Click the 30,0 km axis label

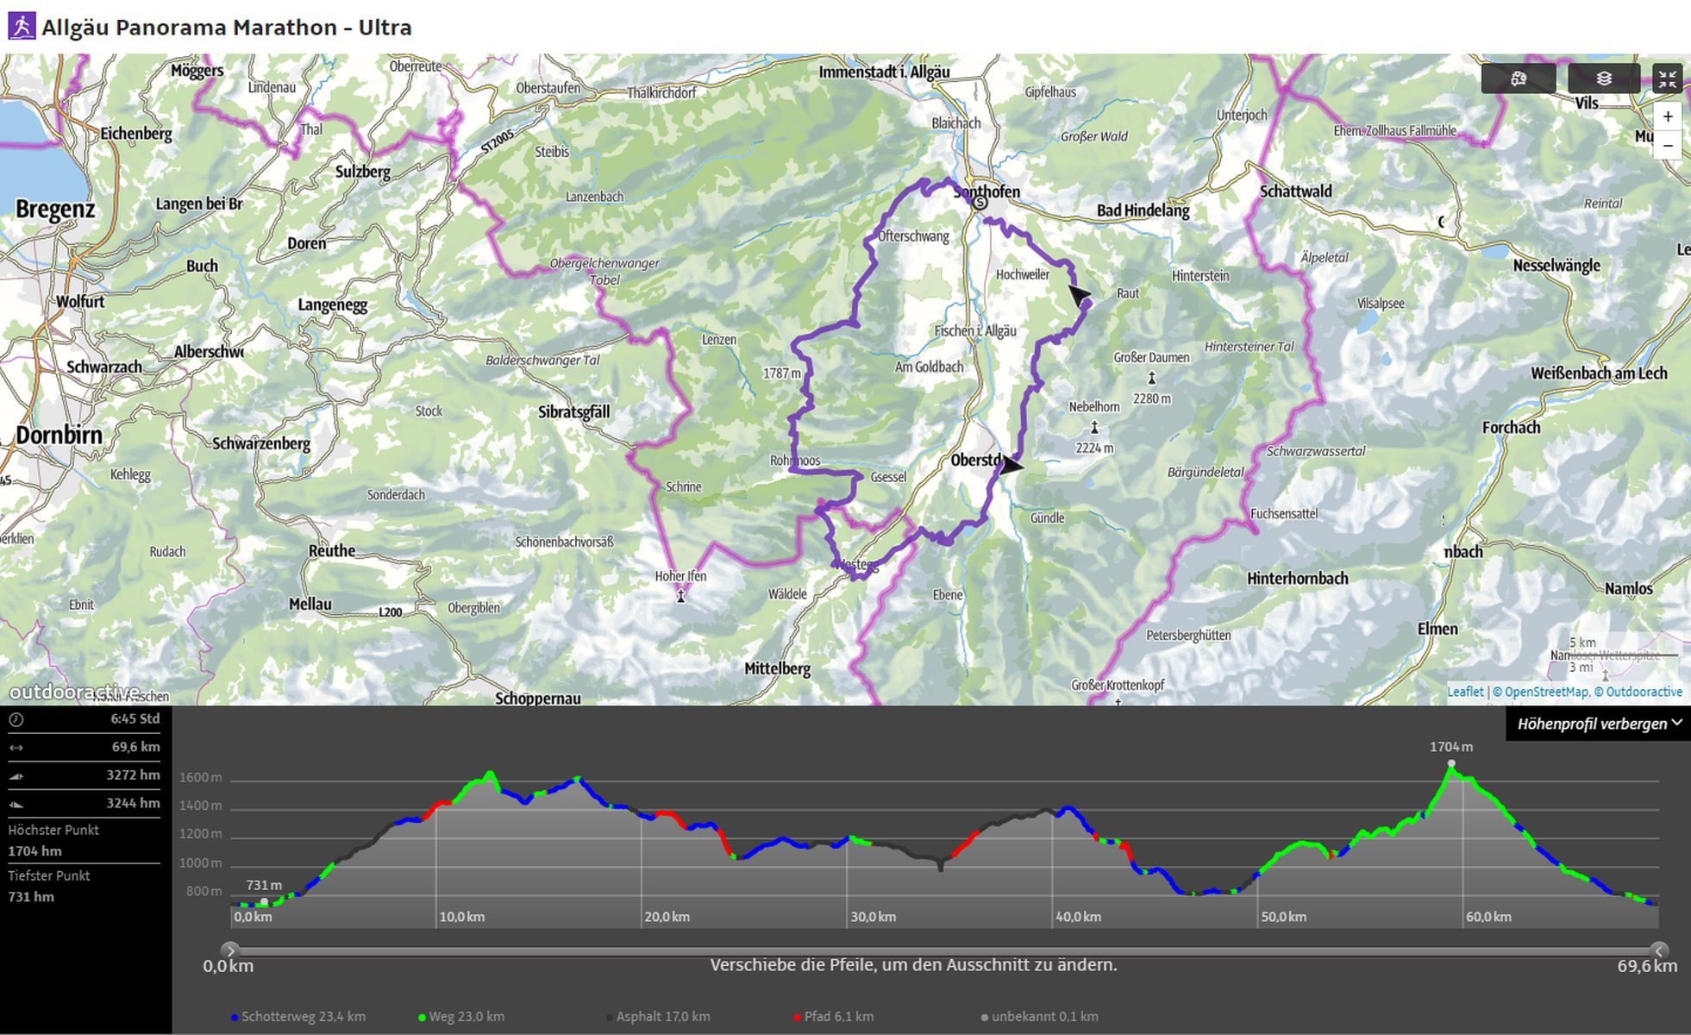(873, 917)
